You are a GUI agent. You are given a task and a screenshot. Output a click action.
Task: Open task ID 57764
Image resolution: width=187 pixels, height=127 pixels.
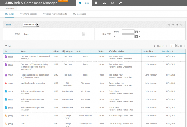click(x=10, y=108)
